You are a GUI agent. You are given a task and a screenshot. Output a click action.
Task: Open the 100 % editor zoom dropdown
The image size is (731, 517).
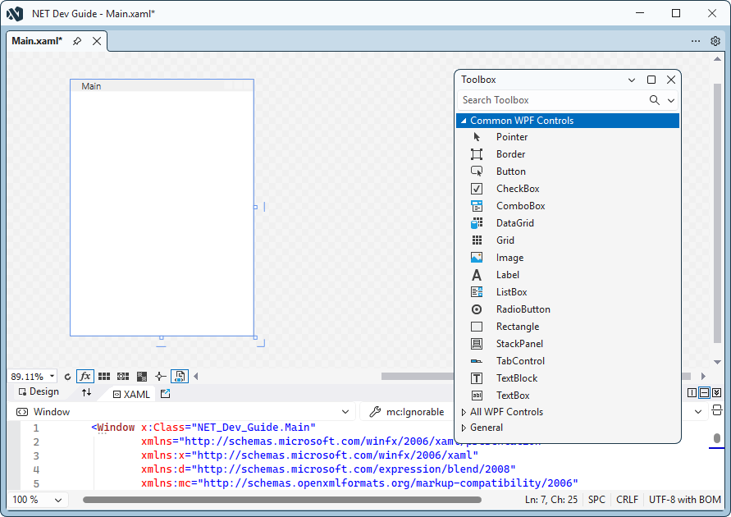[x=58, y=501]
